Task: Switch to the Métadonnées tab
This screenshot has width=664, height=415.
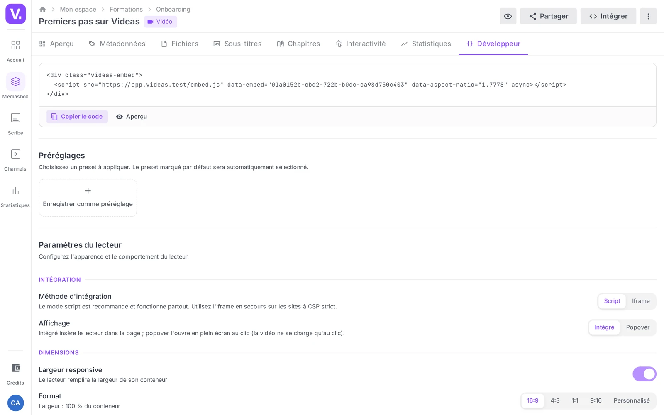Action: [117, 44]
